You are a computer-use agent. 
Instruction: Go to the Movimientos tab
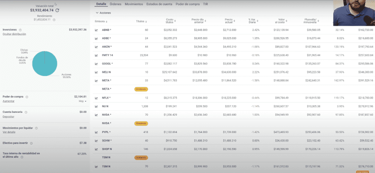coord(134,4)
